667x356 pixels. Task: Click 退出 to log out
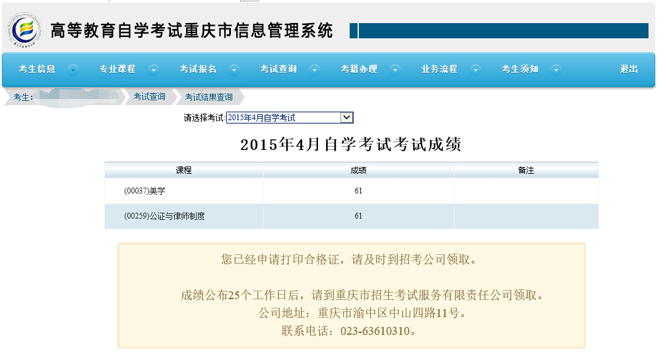pyautogui.click(x=629, y=69)
